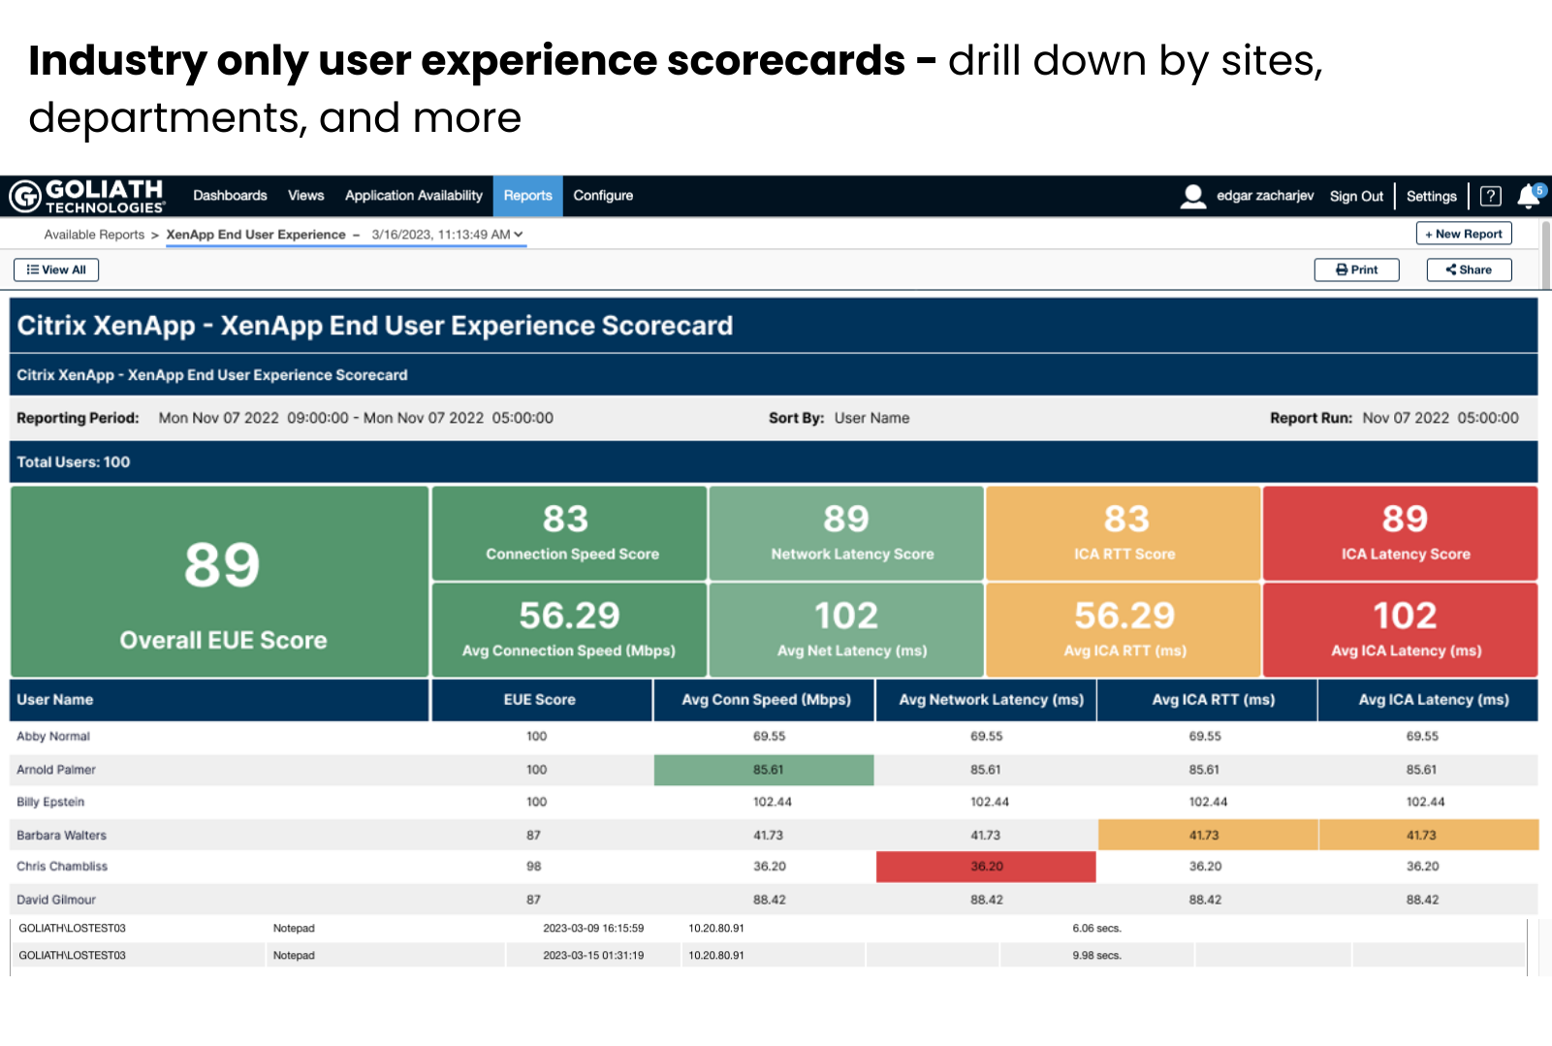
Task: Click the Avg Net Latency (ms) tile
Action: click(x=846, y=629)
